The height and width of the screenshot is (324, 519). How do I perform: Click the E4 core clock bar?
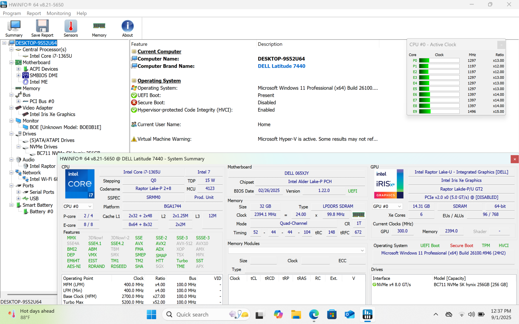[439, 83]
